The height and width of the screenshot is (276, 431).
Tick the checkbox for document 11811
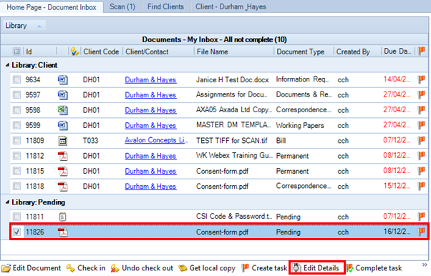pyautogui.click(x=16, y=217)
